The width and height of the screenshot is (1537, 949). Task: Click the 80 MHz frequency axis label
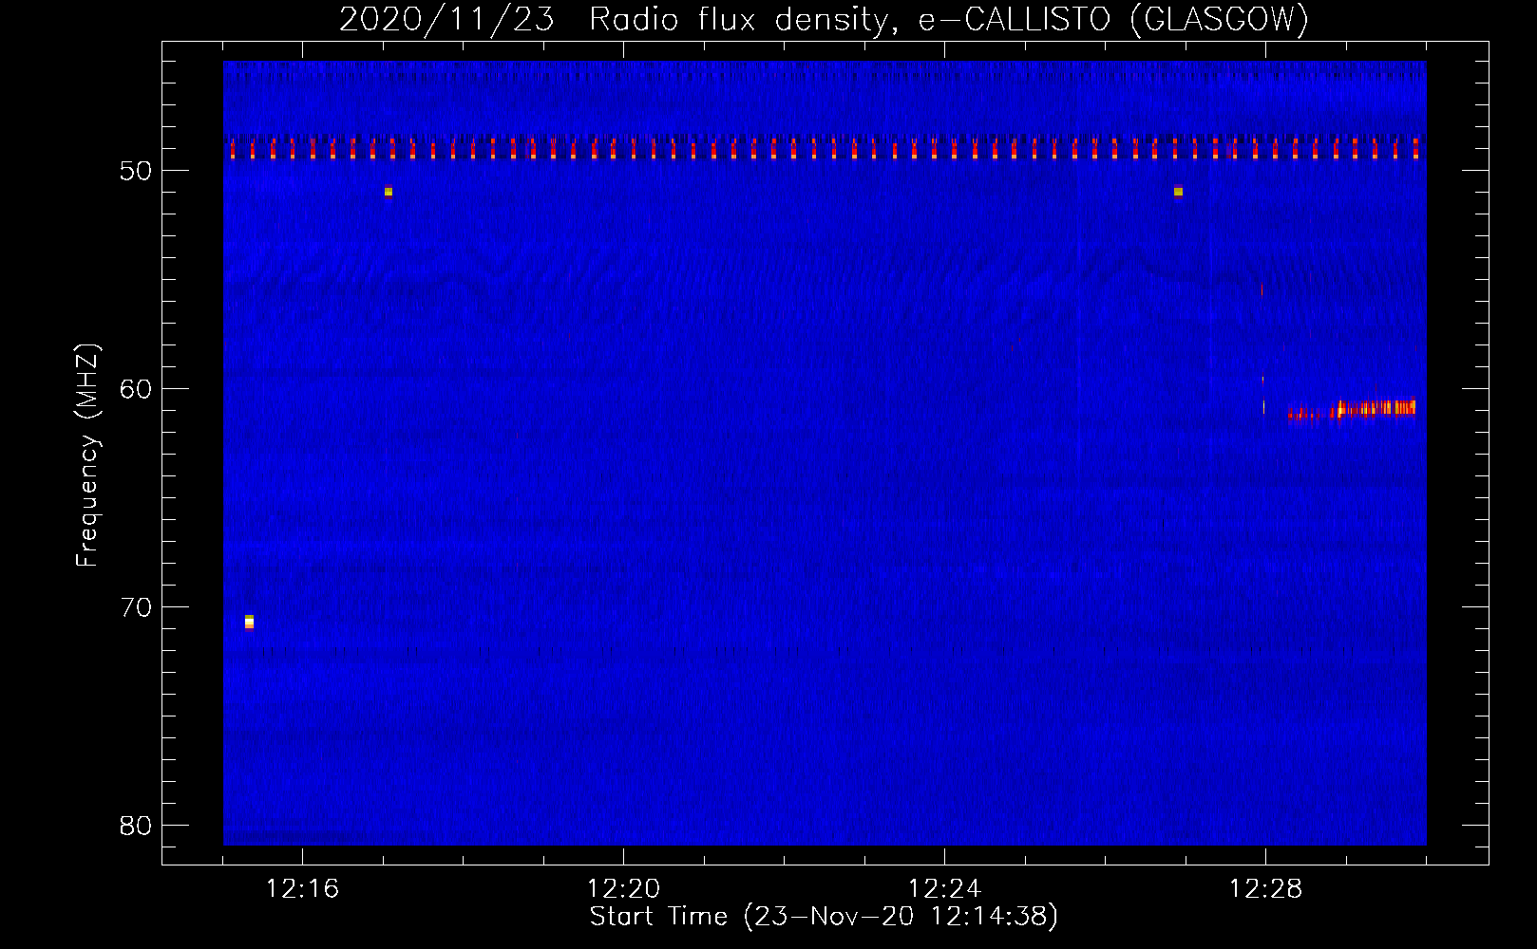[136, 826]
